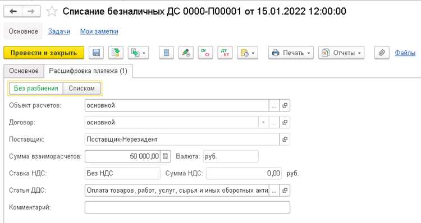Switch to Расшифровка платежа (1) tab
The image size is (421, 223).
coord(88,71)
